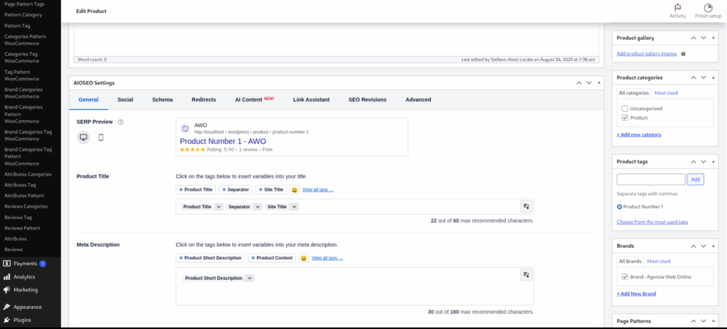Open the SEO Revisions tab
Viewport: 727px width, 329px height.
(x=367, y=99)
